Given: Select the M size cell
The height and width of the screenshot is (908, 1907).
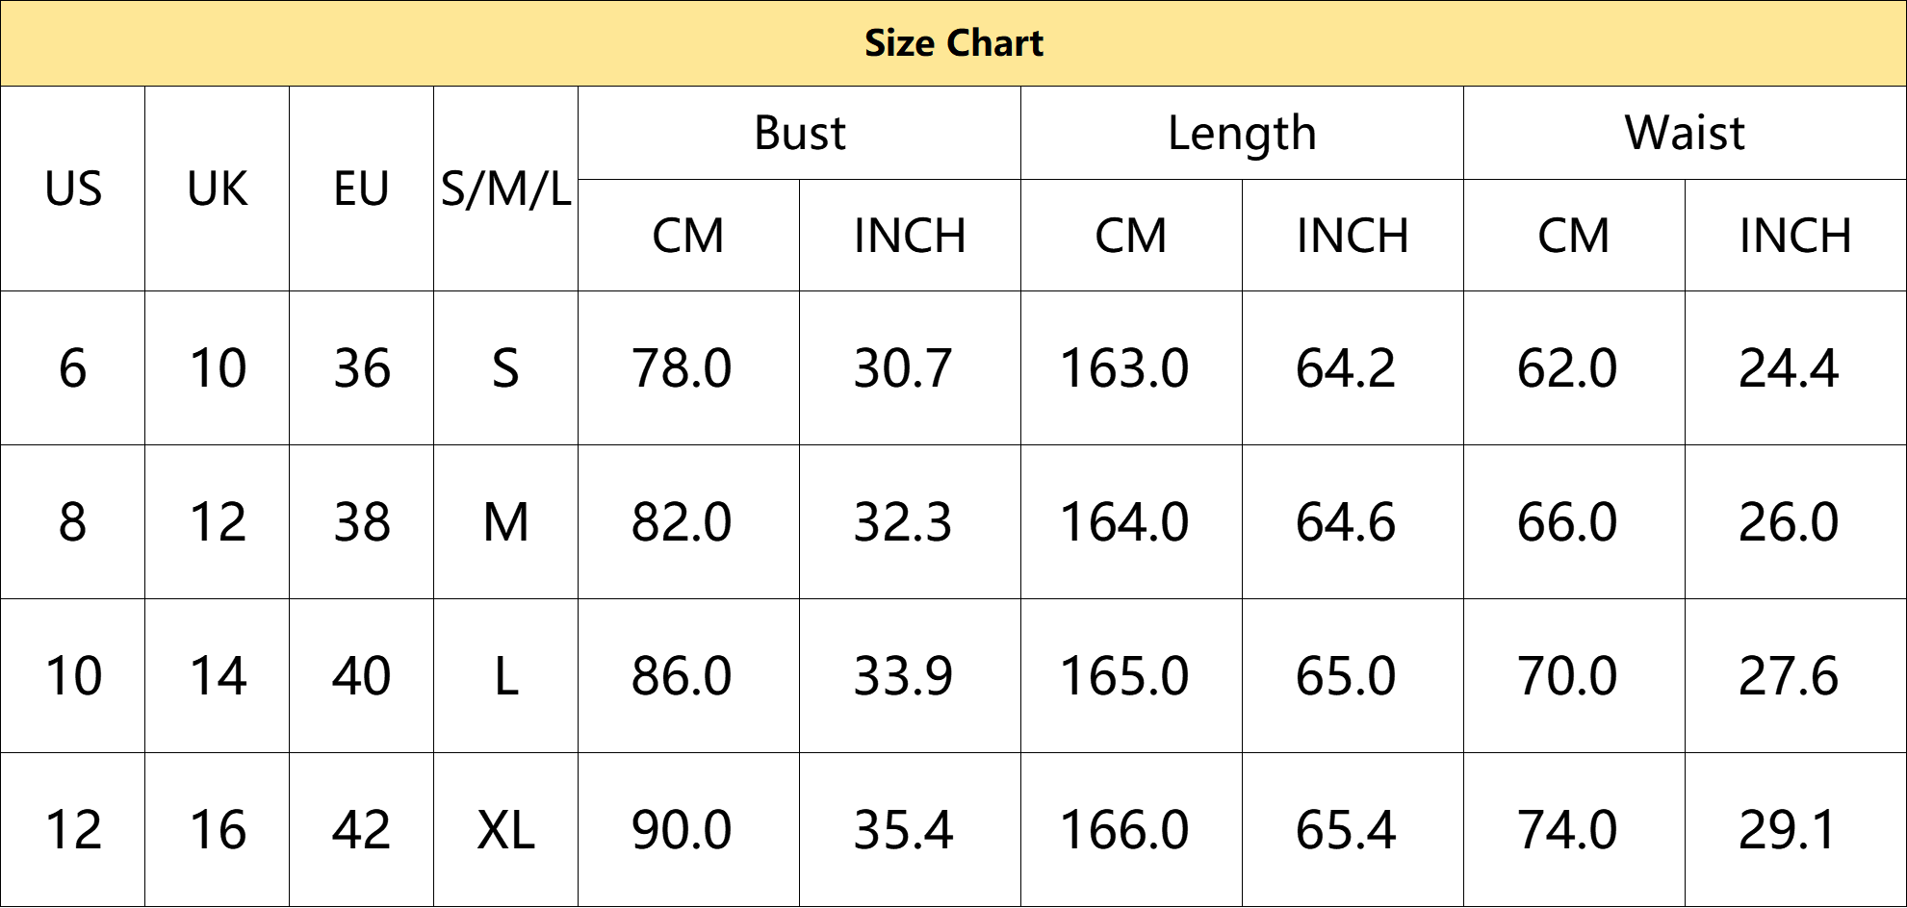Looking at the screenshot, I should click(x=506, y=522).
